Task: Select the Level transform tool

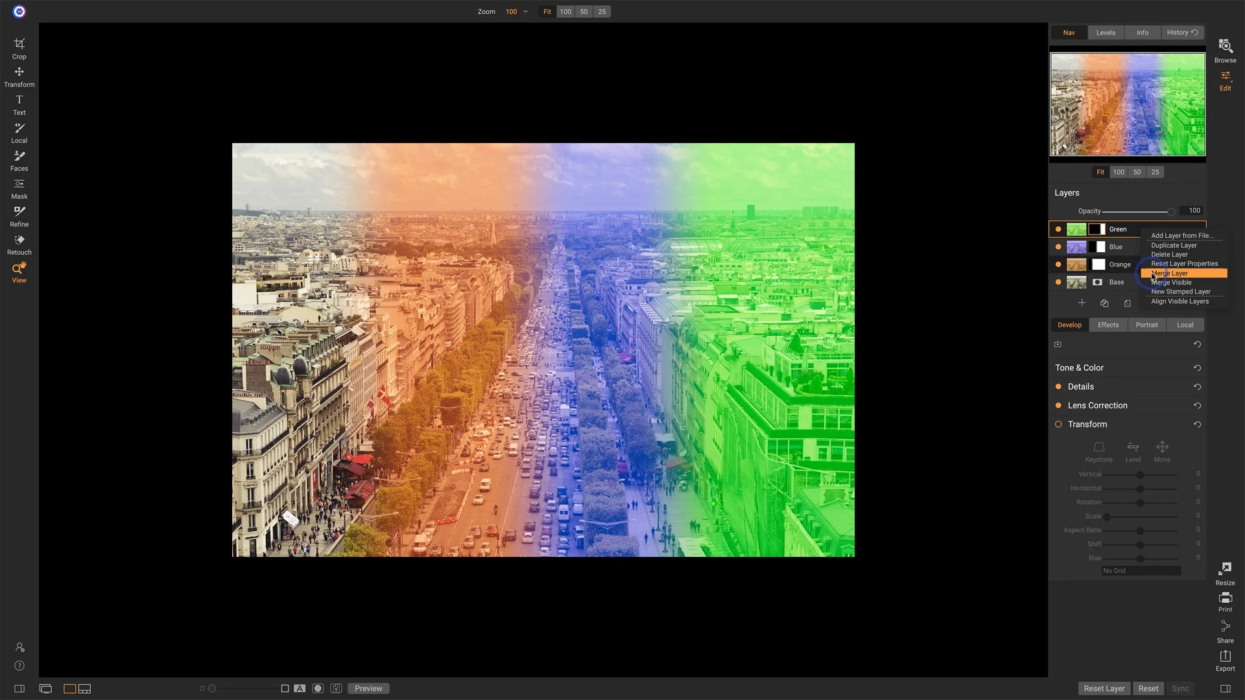Action: tap(1133, 452)
